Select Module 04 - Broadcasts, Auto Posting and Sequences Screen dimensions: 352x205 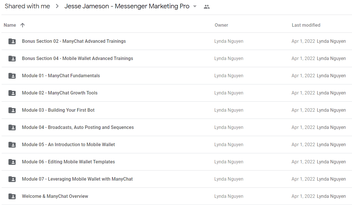78,127
